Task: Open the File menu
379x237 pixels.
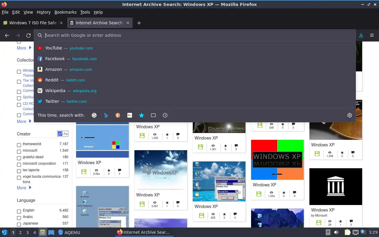Action: point(5,12)
